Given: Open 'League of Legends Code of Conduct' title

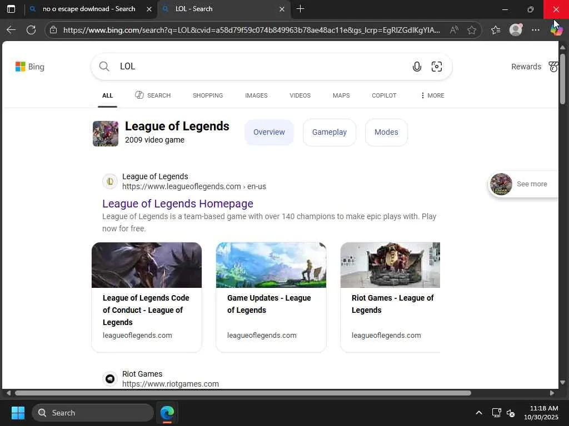Looking at the screenshot, I should (146, 310).
